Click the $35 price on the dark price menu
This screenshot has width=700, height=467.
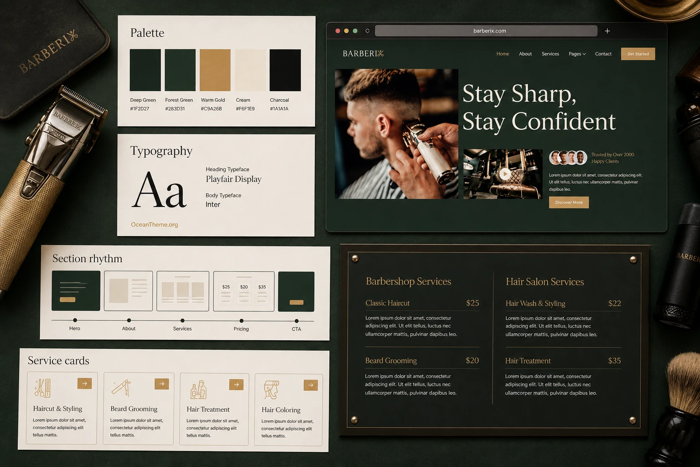click(614, 361)
